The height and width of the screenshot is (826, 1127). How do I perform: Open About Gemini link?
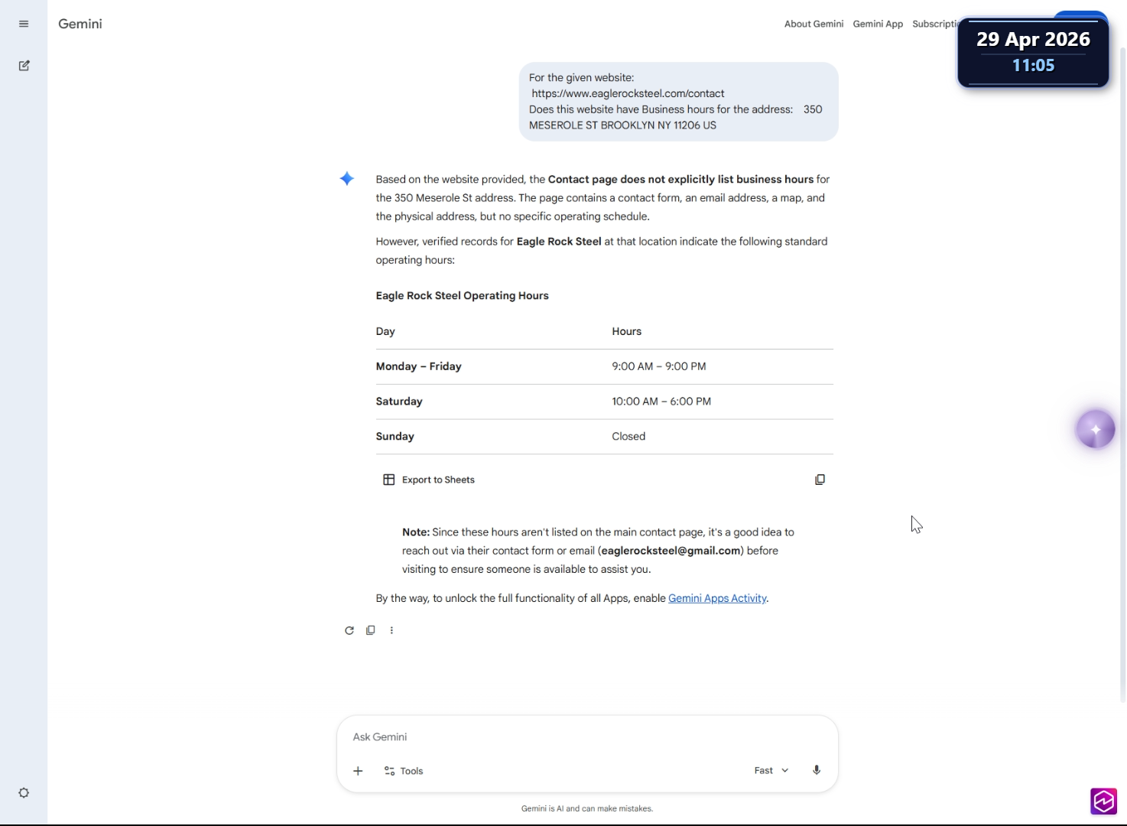[814, 24]
